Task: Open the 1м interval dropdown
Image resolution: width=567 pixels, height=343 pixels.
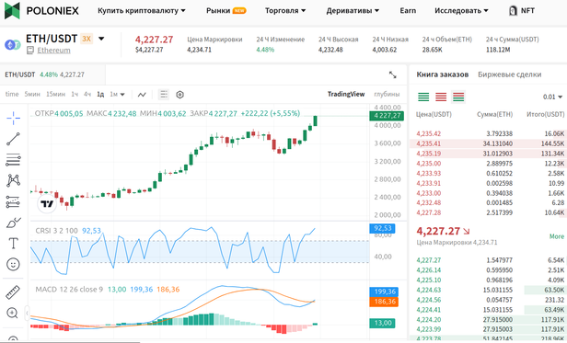Action: pos(117,95)
